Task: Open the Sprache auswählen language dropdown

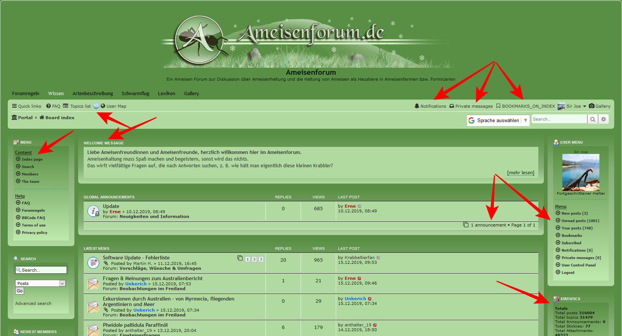Action: pos(498,120)
